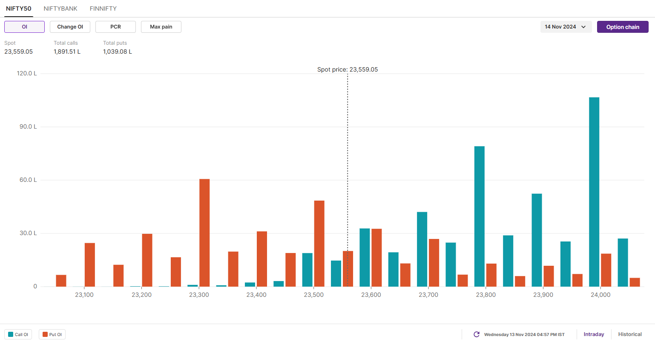Click the Wednesday 13 Nov 2024 timestamp text
The width and height of the screenshot is (655, 342).
(x=524, y=334)
